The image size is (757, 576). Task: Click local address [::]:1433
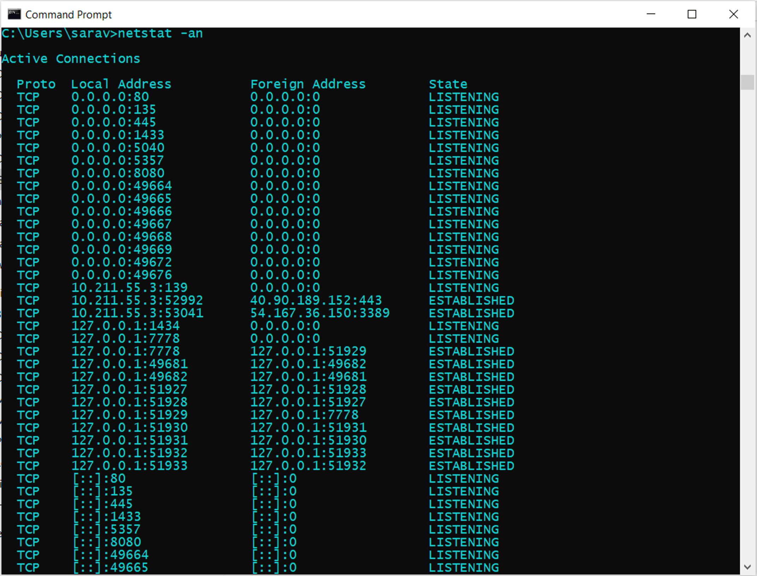pyautogui.click(x=107, y=517)
